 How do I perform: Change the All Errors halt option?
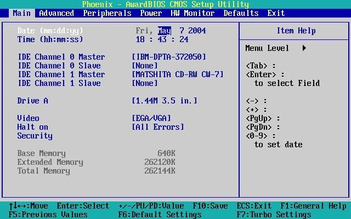coord(158,127)
